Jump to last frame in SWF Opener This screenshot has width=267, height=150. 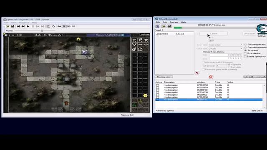click(43, 26)
